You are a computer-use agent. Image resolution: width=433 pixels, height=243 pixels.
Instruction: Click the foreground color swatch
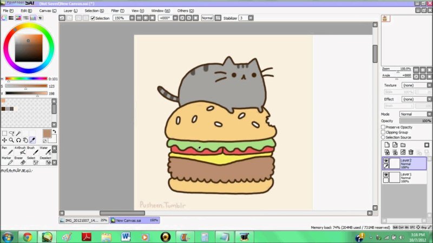[x=47, y=133]
